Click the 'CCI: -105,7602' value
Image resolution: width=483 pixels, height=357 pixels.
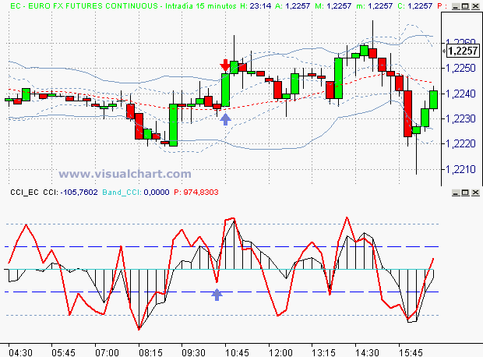point(70,193)
